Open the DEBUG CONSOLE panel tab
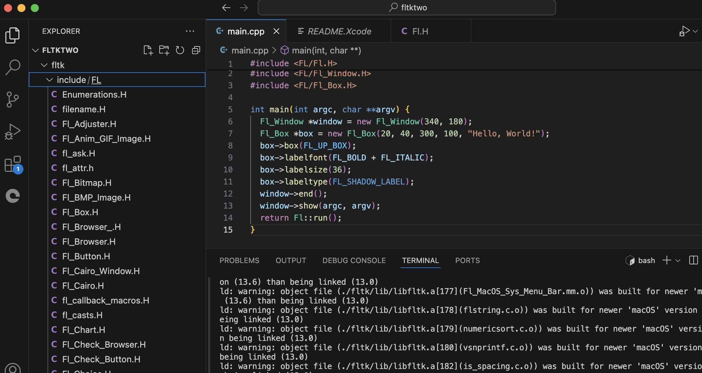The image size is (702, 373). point(354,260)
